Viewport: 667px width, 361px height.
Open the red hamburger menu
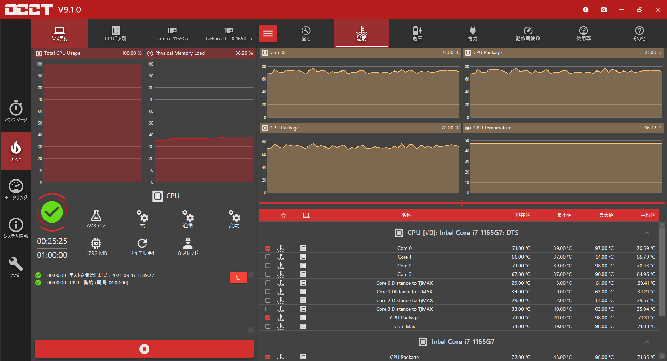pyautogui.click(x=268, y=33)
